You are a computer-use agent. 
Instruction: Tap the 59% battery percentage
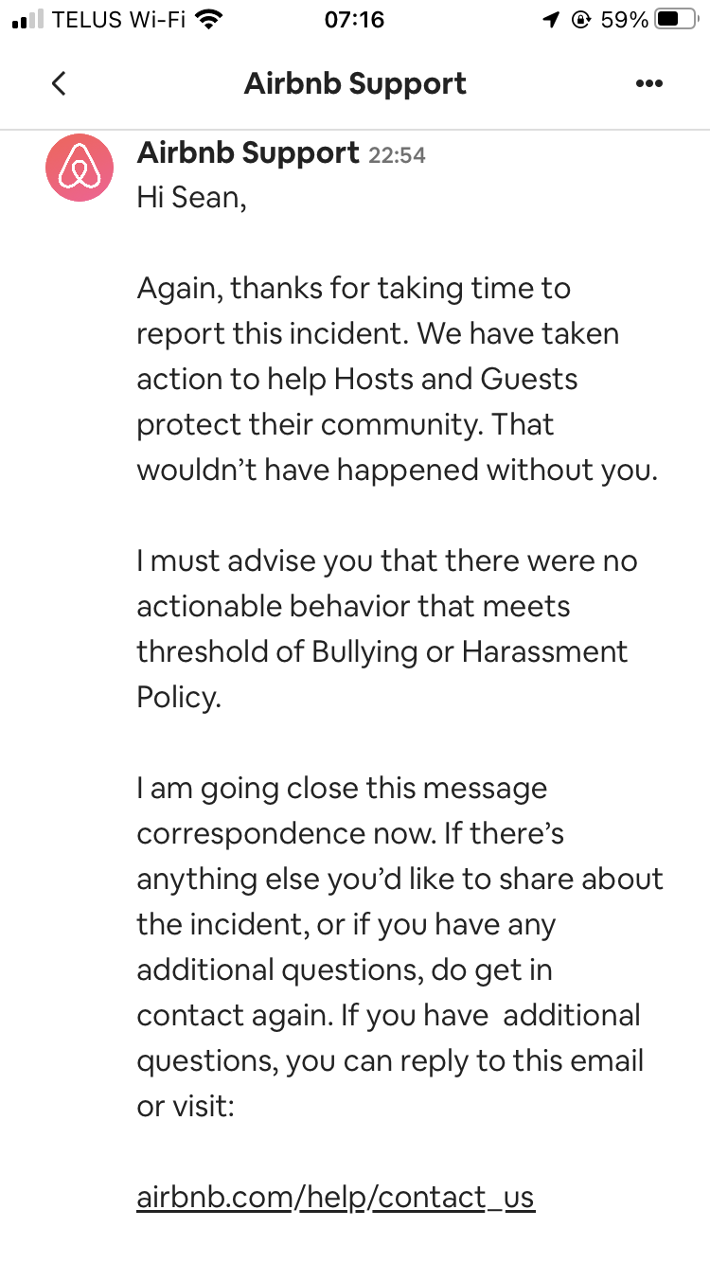pyautogui.click(x=624, y=20)
